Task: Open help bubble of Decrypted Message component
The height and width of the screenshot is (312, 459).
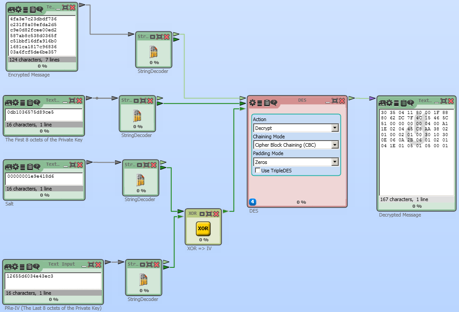Action: [x=410, y=103]
